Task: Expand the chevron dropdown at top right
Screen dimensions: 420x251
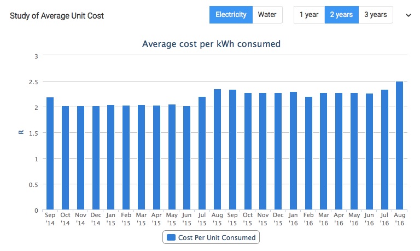Action: click(408, 15)
